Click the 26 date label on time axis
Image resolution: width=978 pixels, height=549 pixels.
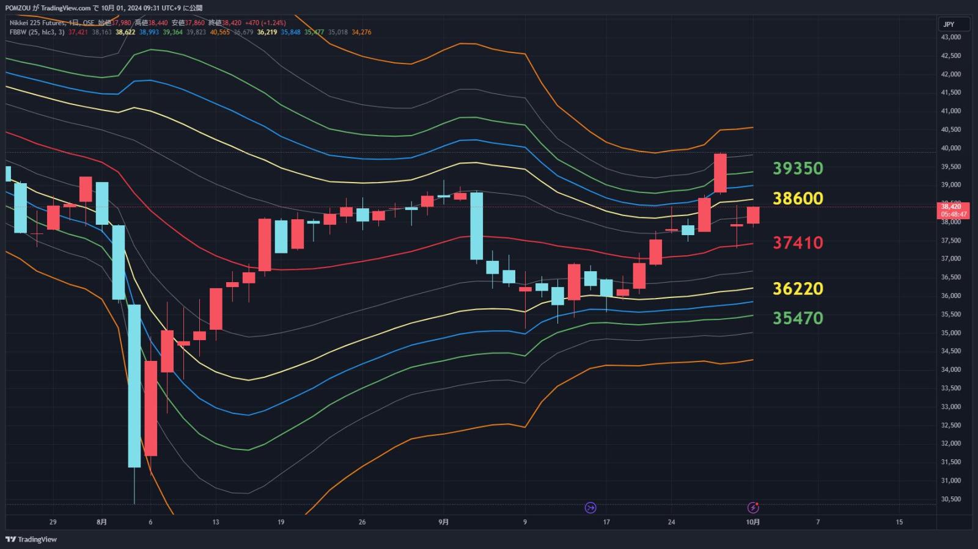tap(362, 522)
